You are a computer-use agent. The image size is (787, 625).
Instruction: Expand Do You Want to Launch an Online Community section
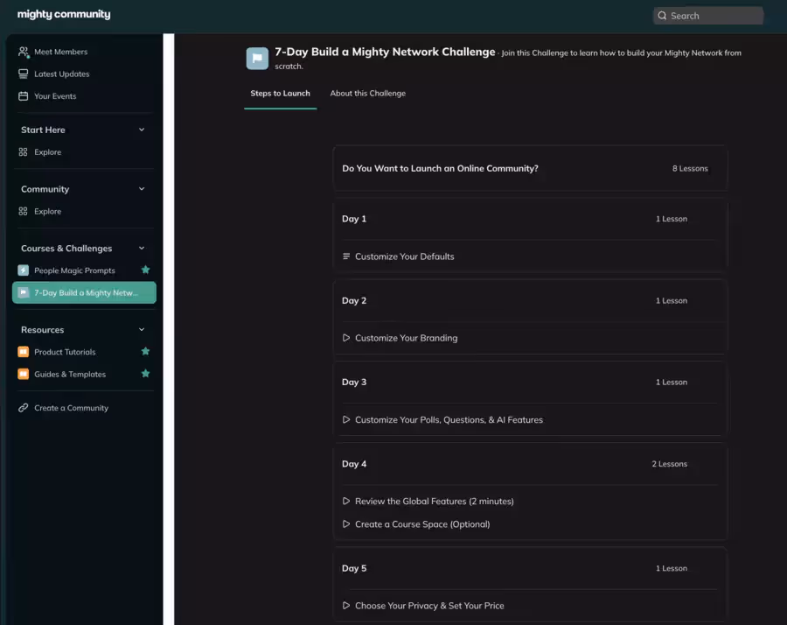pyautogui.click(x=530, y=168)
